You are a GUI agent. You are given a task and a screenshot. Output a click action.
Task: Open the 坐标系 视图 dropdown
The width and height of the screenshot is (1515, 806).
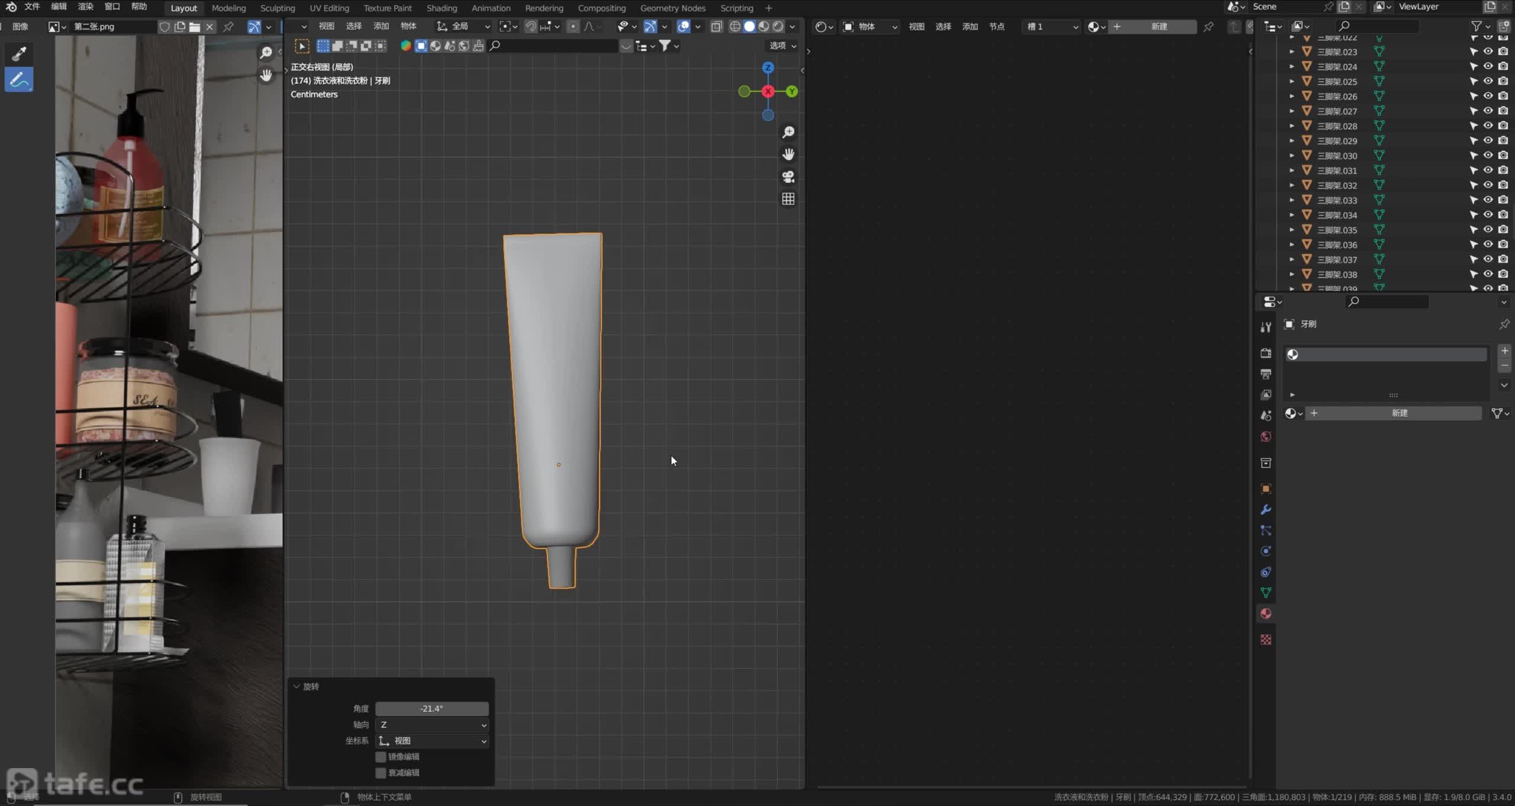(432, 741)
